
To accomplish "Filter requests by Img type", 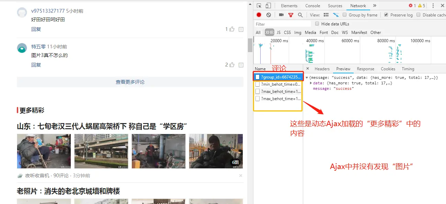I will pos(298,33).
